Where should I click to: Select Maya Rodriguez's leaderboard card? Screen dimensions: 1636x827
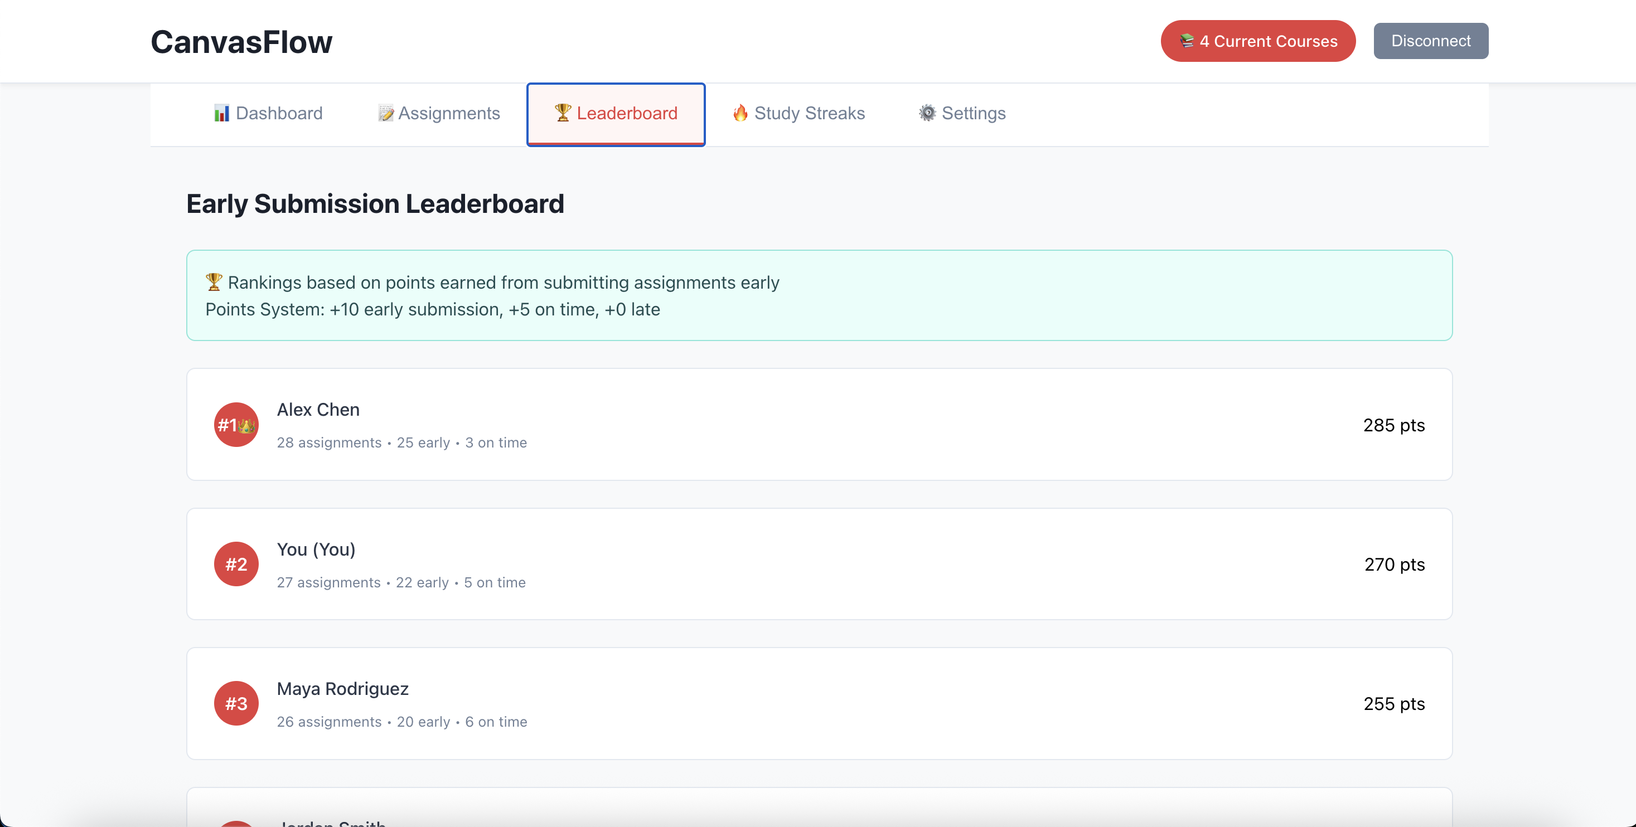click(819, 703)
